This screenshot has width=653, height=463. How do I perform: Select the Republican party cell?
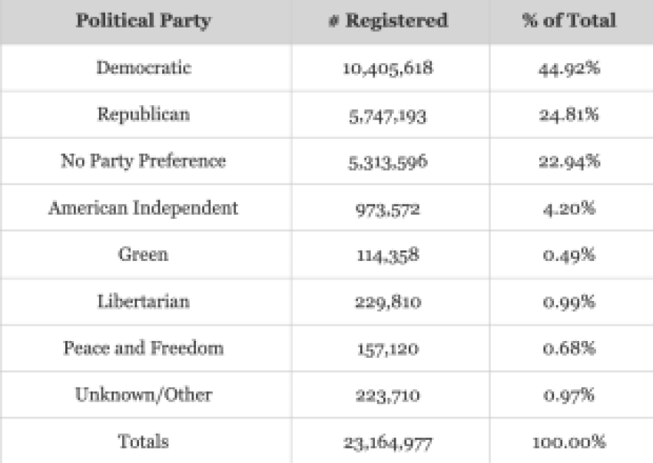(x=144, y=114)
